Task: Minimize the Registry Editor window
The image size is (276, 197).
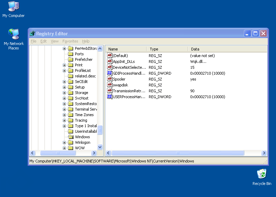Action: (x=247, y=33)
